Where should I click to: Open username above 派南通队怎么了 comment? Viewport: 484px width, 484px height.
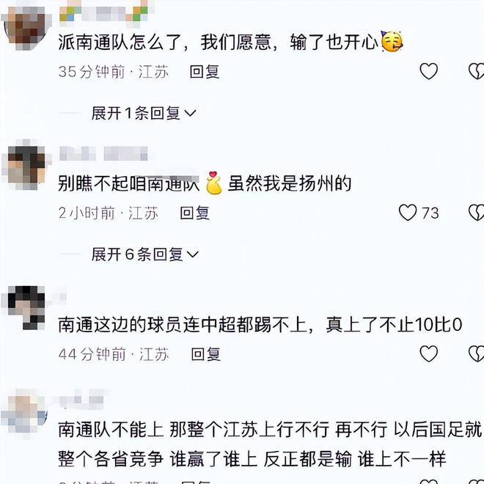point(103,13)
